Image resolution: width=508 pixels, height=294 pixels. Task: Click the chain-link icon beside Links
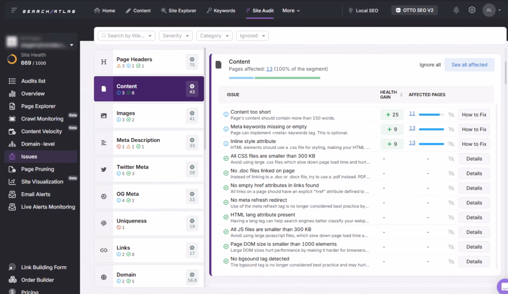pyautogui.click(x=104, y=250)
